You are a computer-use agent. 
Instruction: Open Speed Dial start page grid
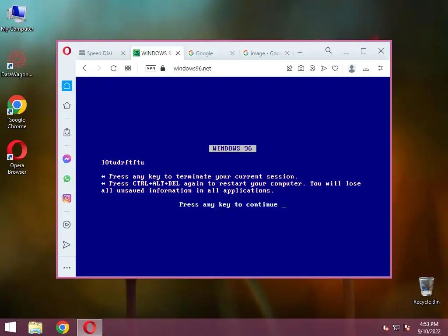click(x=128, y=68)
